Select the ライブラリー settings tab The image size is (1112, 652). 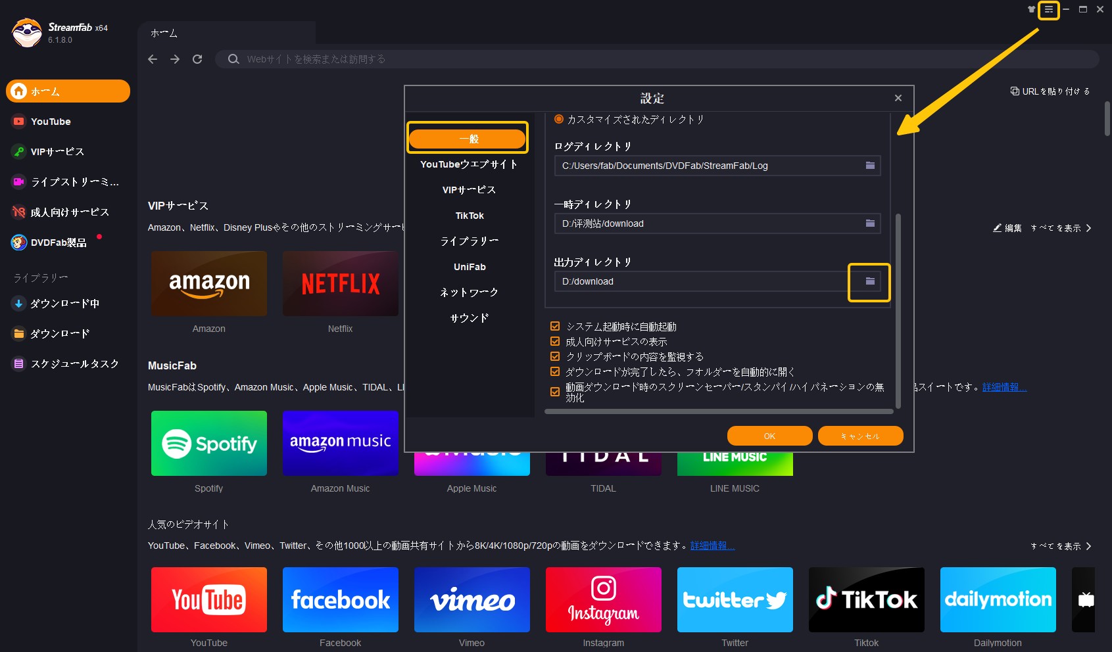469,241
